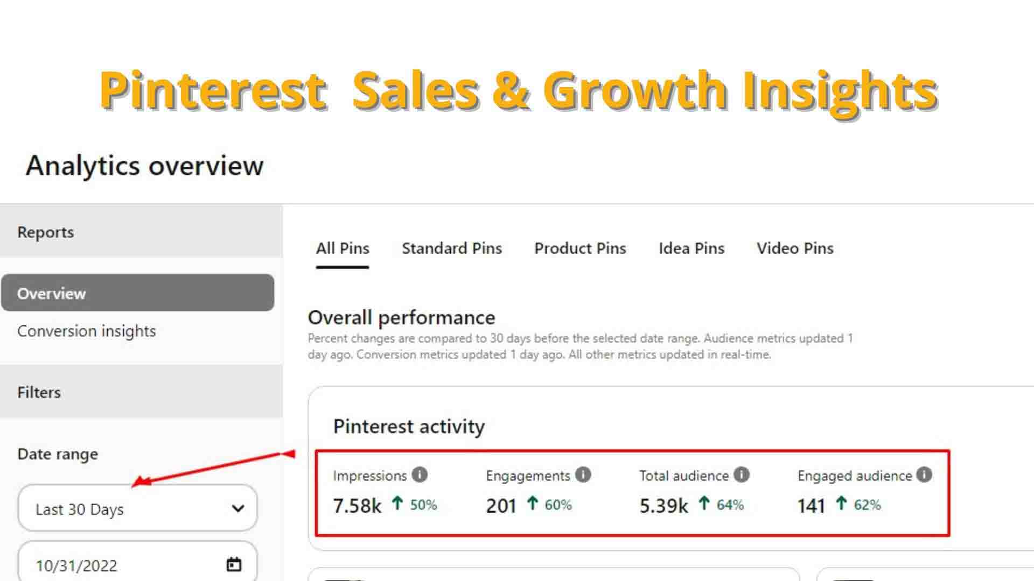Click the Engaged audience info icon
Image resolution: width=1034 pixels, height=581 pixels.
coord(924,474)
